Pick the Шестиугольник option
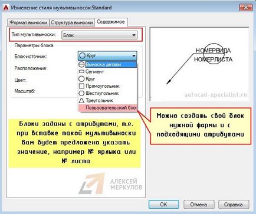This screenshot has width=256, height=214. click(x=107, y=93)
